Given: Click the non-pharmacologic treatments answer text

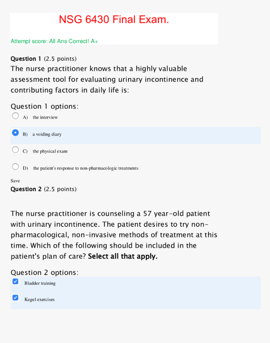Looking at the screenshot, I should pos(86,168).
